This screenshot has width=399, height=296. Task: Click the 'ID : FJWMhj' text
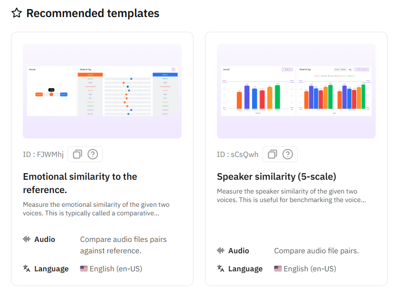[43, 155]
